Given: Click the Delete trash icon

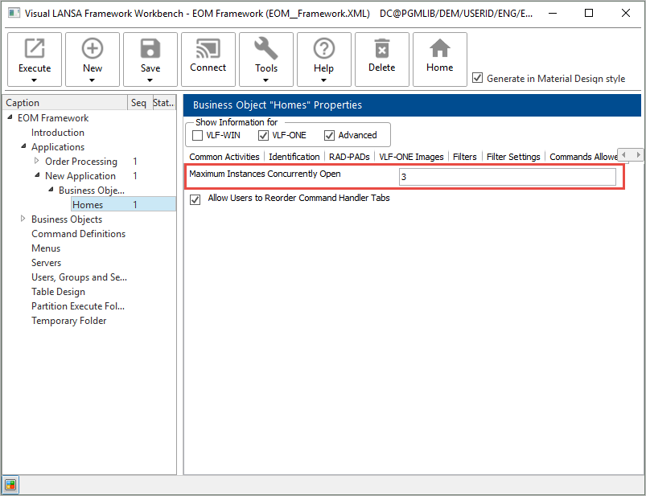Looking at the screenshot, I should (x=382, y=50).
